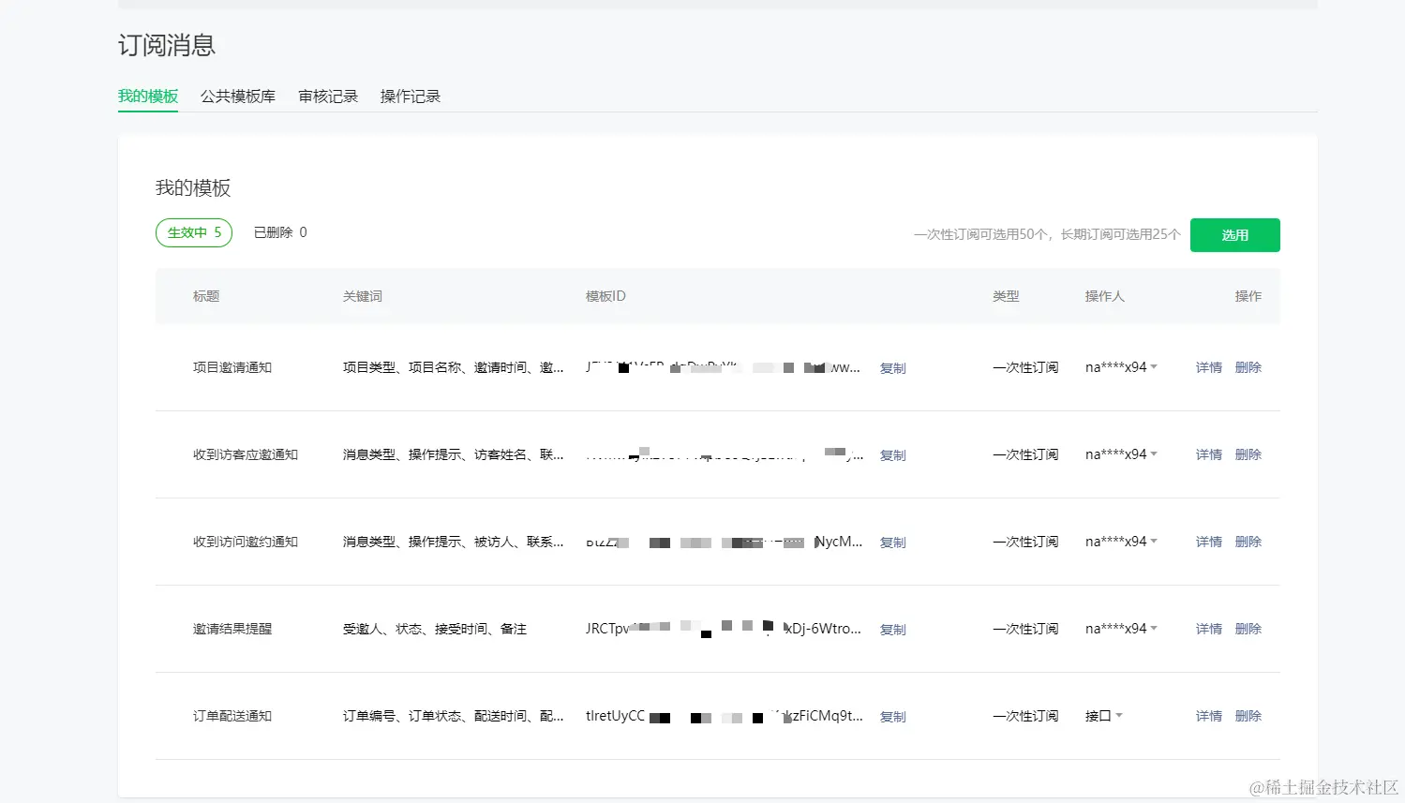Click the 一次性订阅 type in 邀请结果提醒 row
Image resolution: width=1405 pixels, height=803 pixels.
tap(1025, 629)
